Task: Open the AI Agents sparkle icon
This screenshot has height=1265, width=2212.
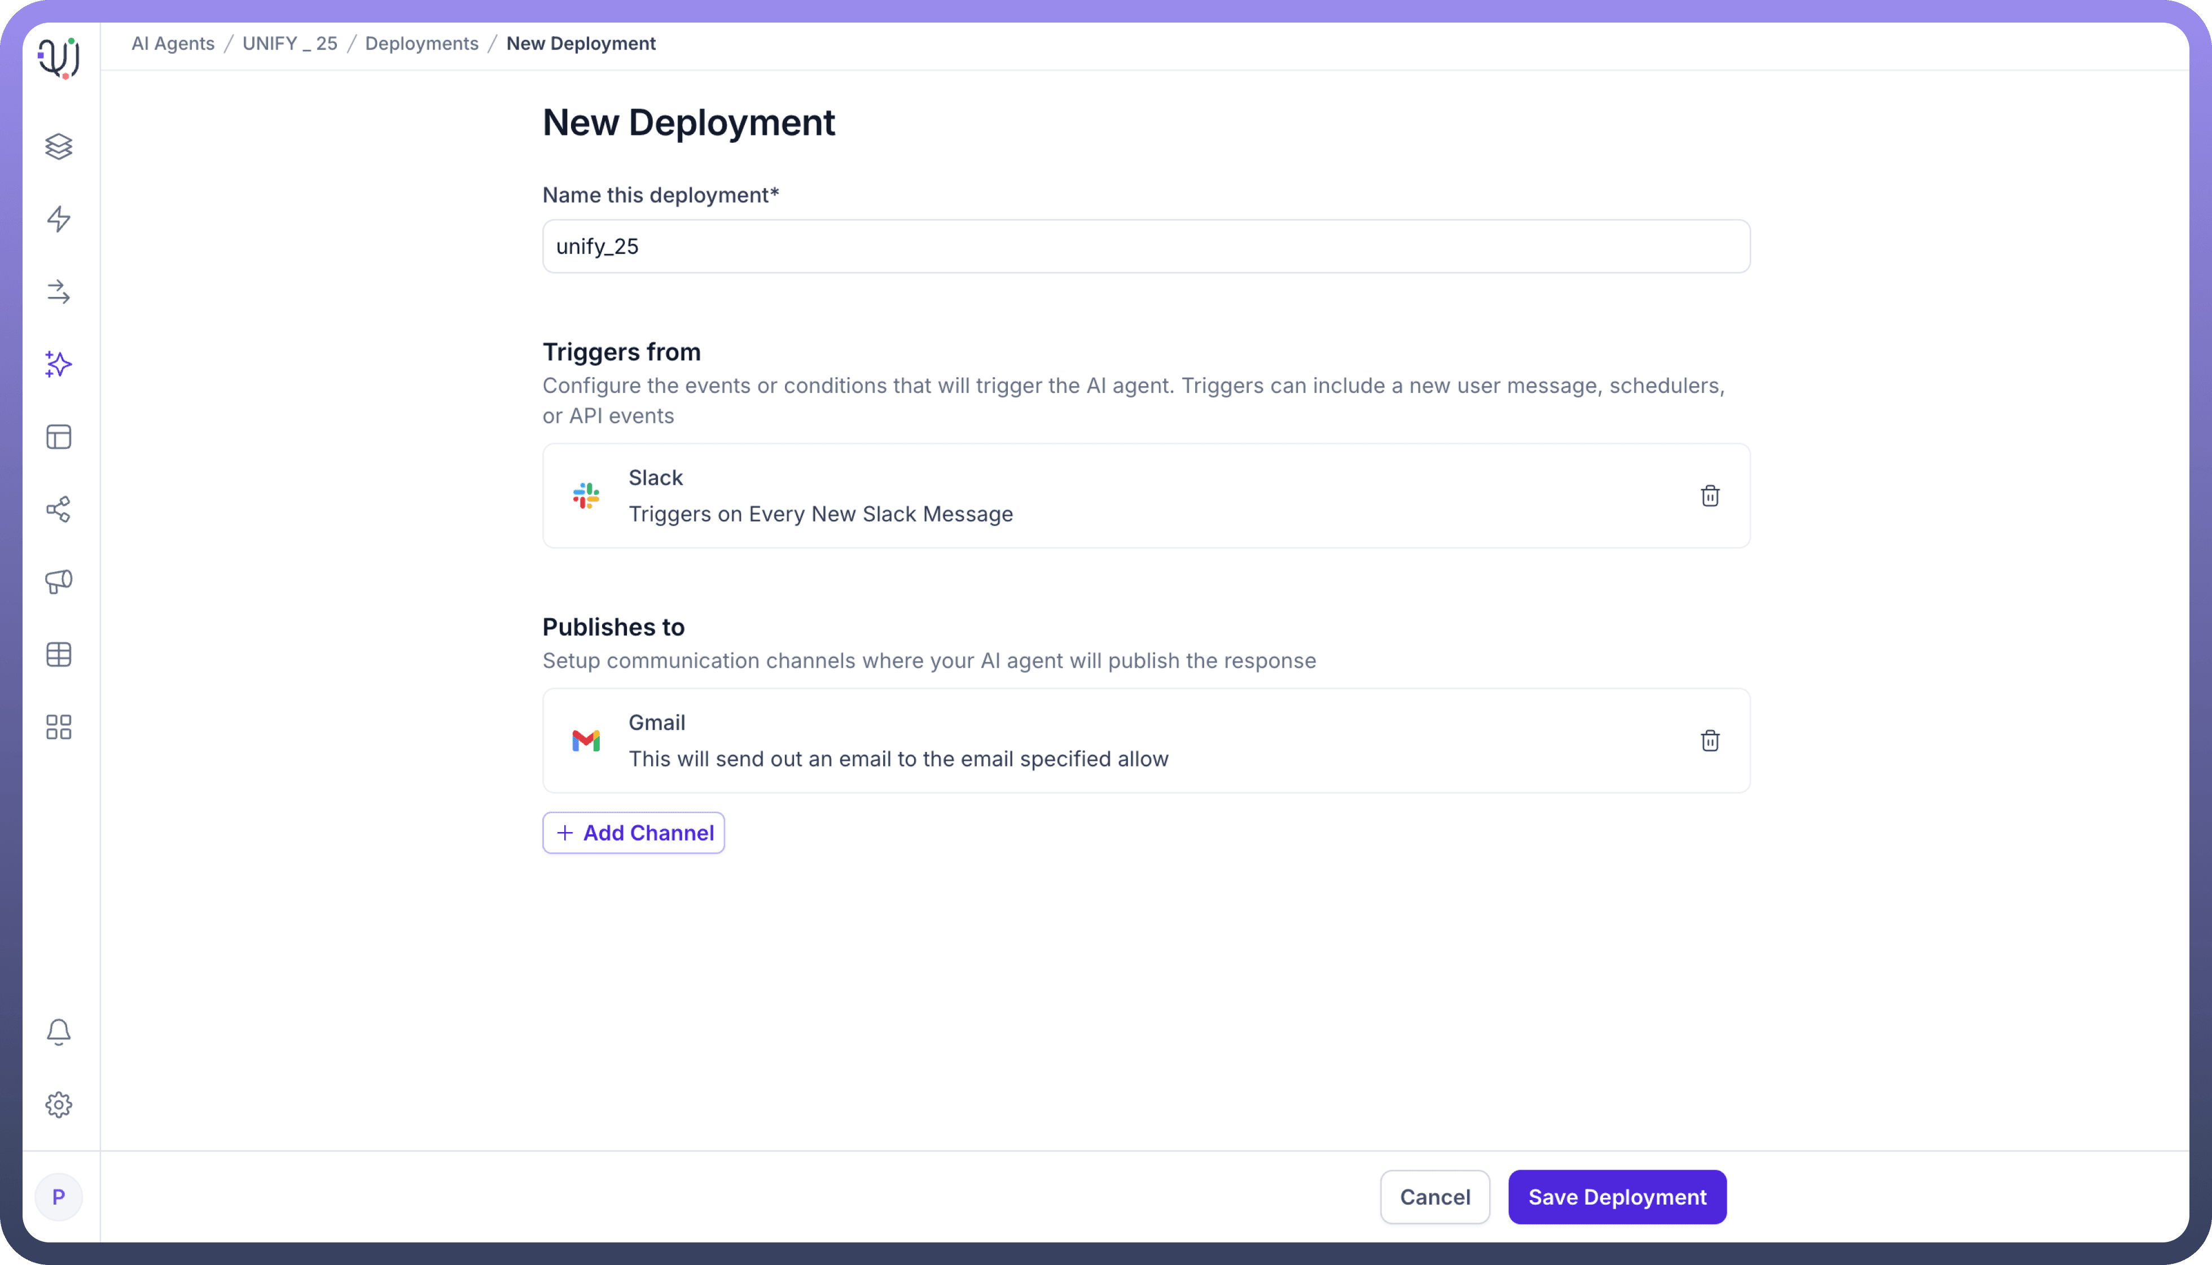Action: (x=58, y=364)
